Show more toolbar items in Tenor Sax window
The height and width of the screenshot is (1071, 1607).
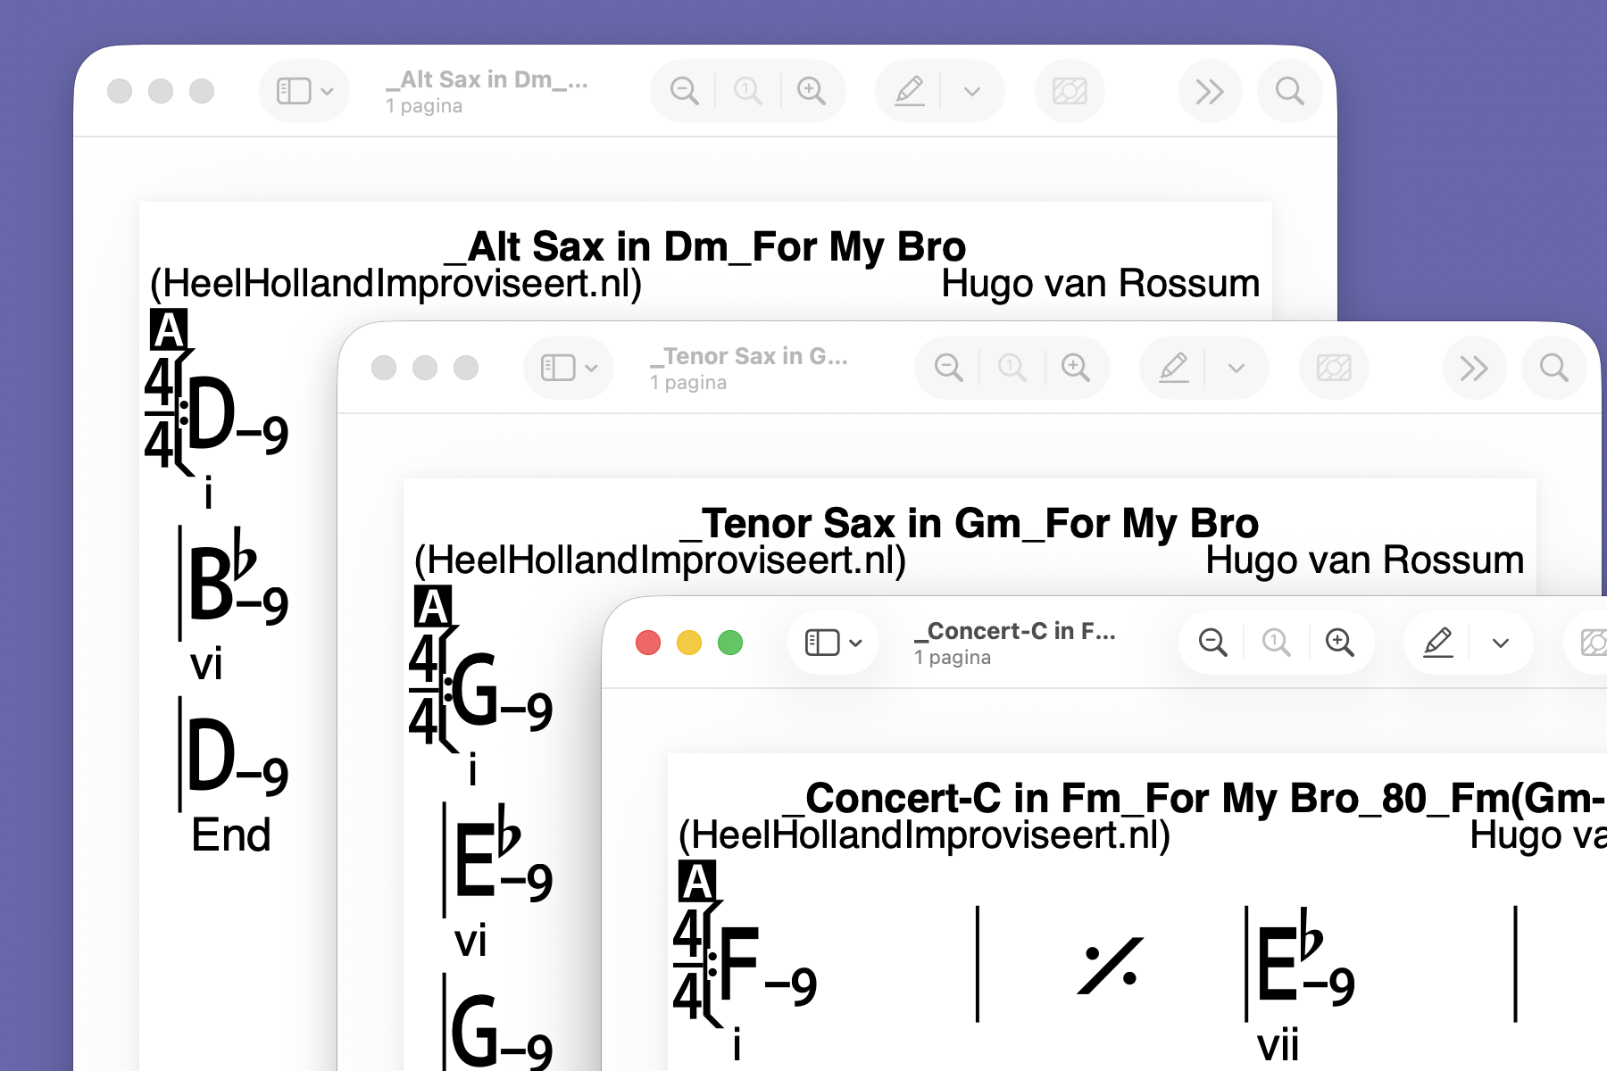pyautogui.click(x=1474, y=368)
